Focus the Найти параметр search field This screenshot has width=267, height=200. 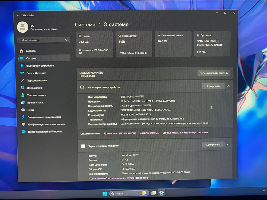click(44, 40)
